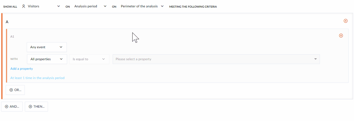Add an AND... criteria group
Image resolution: width=354 pixels, height=121 pixels.
point(12,107)
